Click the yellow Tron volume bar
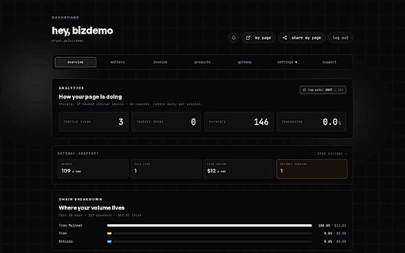 point(109,233)
